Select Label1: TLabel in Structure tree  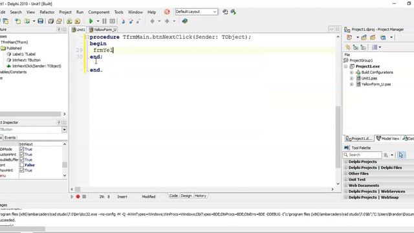pos(24,54)
